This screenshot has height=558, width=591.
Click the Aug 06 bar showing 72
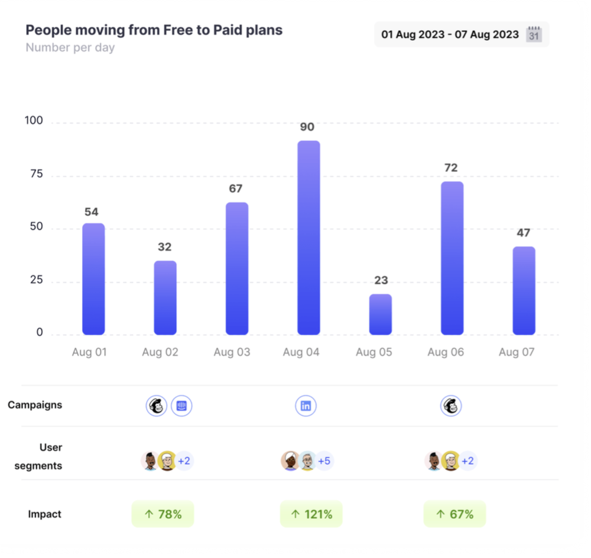(452, 258)
